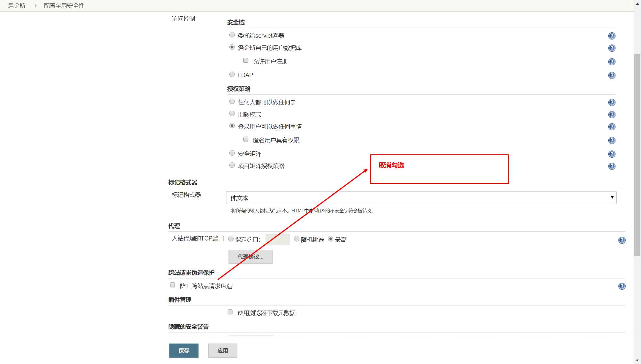Toggle 防止跨站点请求伪造 checkbox
The image size is (641, 364).
pyautogui.click(x=172, y=285)
